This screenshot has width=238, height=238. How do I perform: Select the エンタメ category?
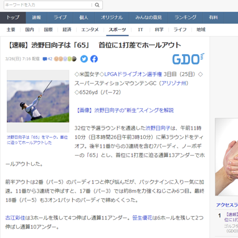90,30
